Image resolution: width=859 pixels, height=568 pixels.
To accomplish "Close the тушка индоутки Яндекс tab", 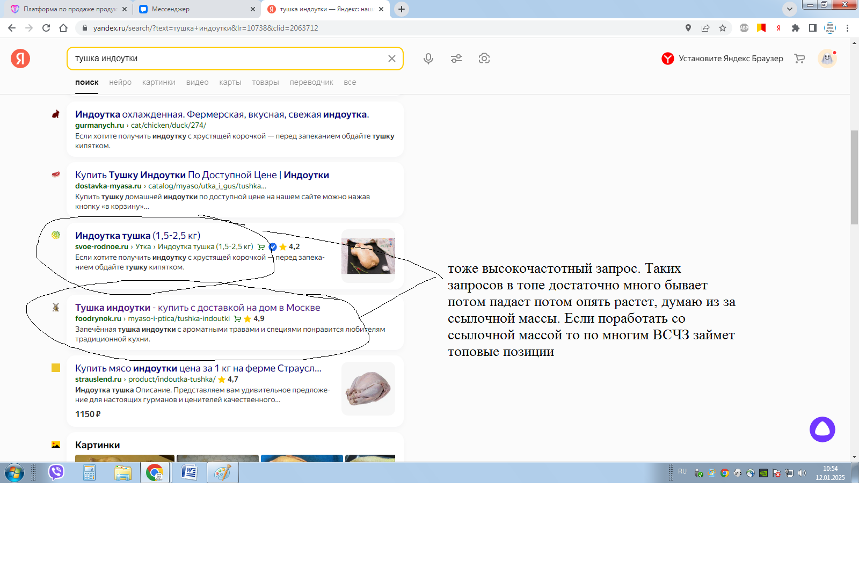I will click(381, 9).
